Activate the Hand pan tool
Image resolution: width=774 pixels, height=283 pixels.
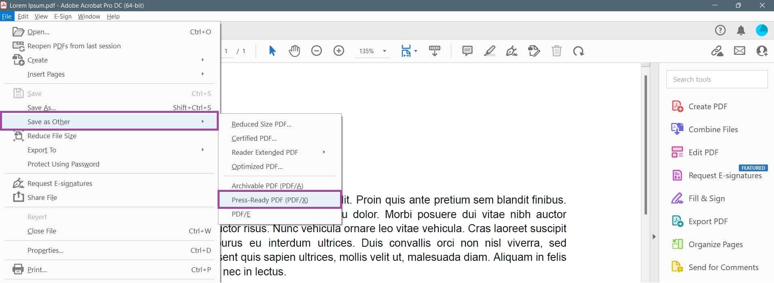click(x=294, y=51)
